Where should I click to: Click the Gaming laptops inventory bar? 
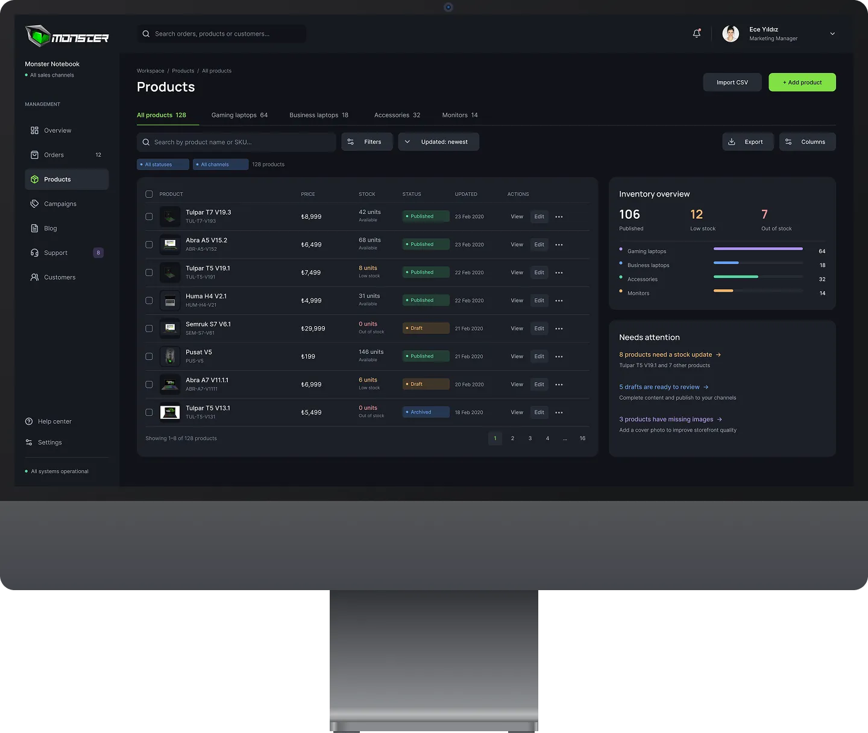pos(758,248)
